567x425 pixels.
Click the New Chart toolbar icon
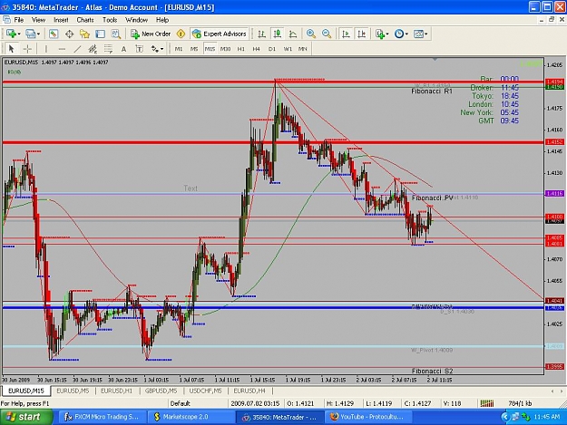(11, 34)
